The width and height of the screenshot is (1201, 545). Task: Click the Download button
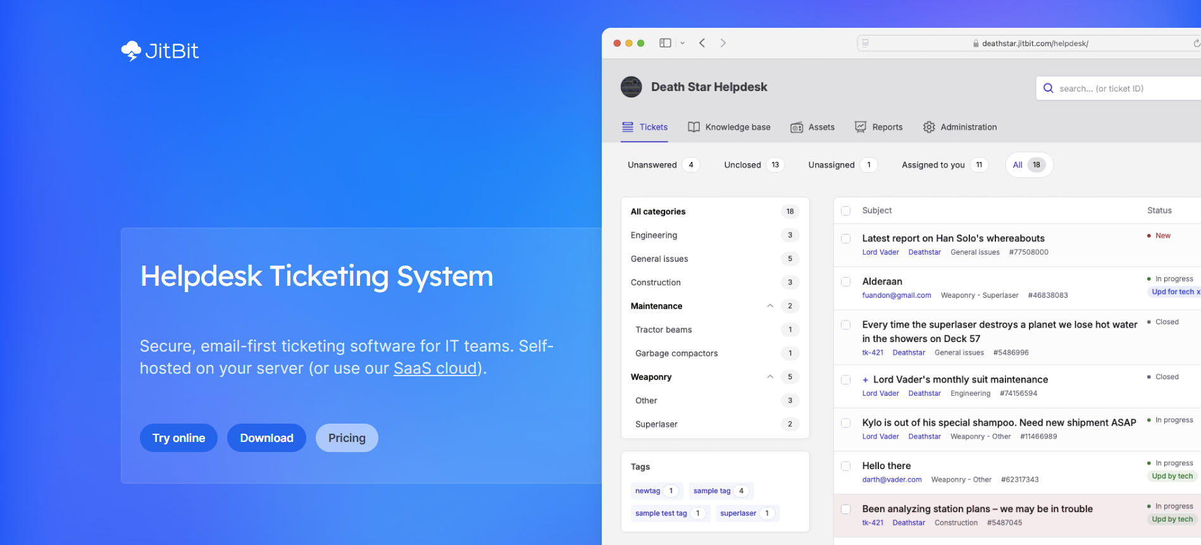(x=266, y=438)
